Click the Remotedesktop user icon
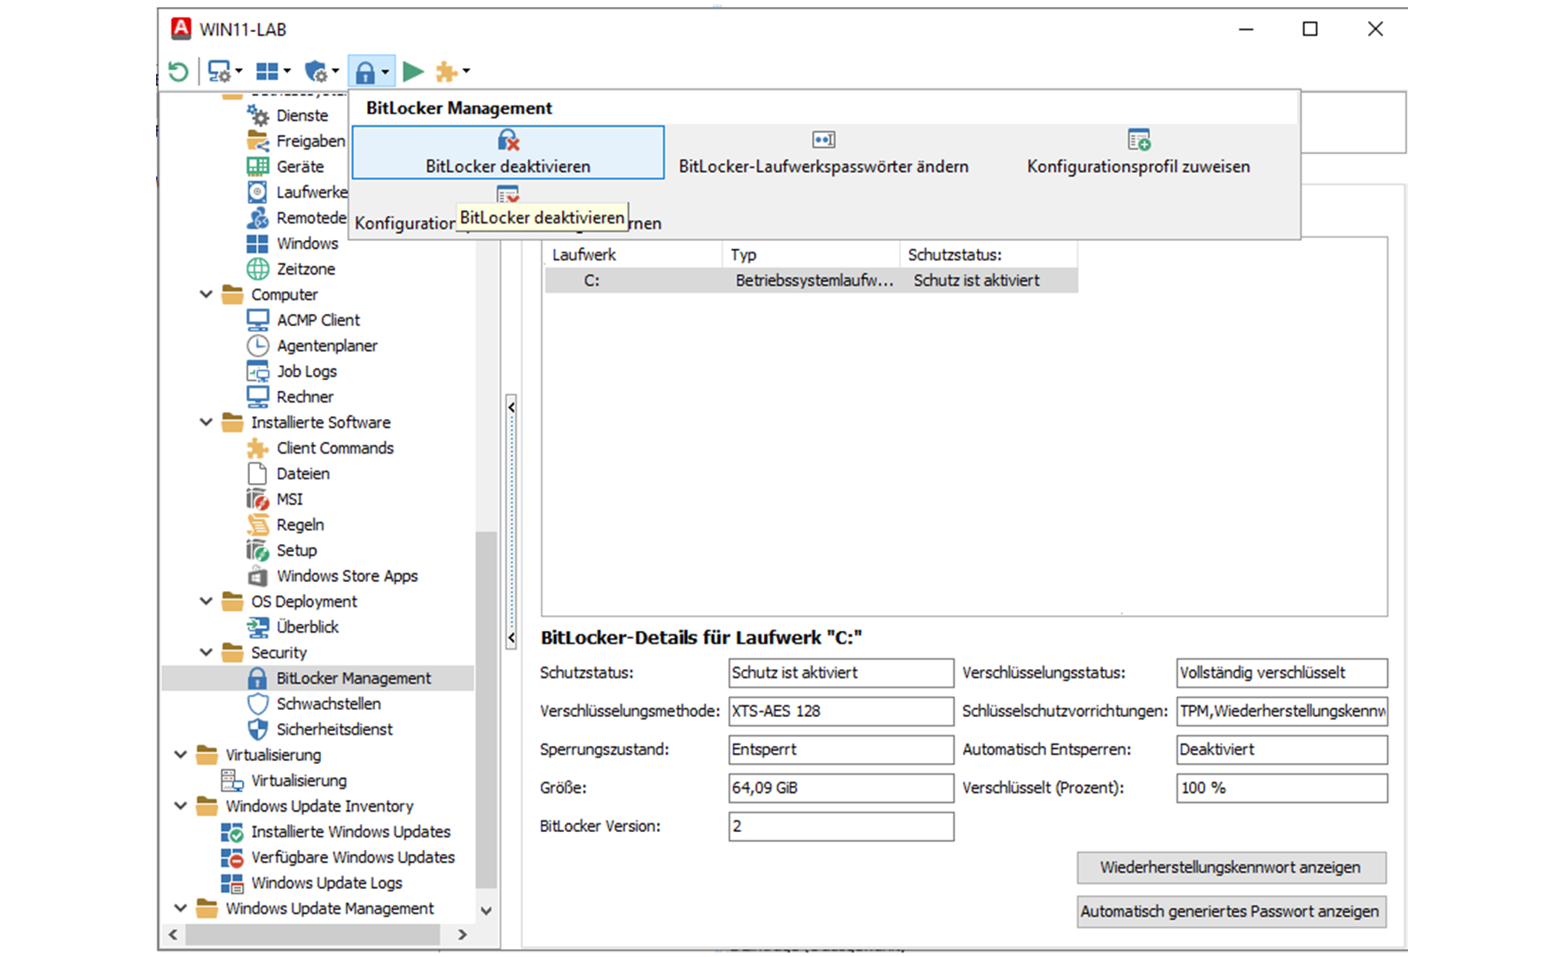 tap(257, 218)
